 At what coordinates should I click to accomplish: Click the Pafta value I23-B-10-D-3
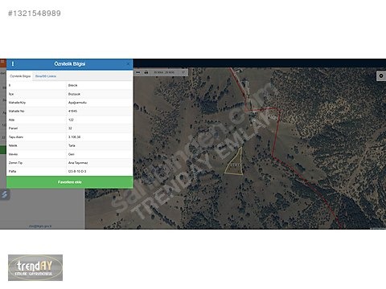(77, 171)
